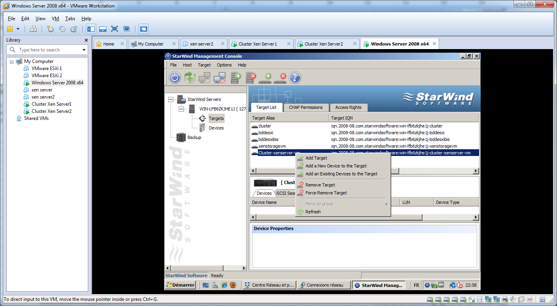Click the StarWind Connect power icon

174,78
